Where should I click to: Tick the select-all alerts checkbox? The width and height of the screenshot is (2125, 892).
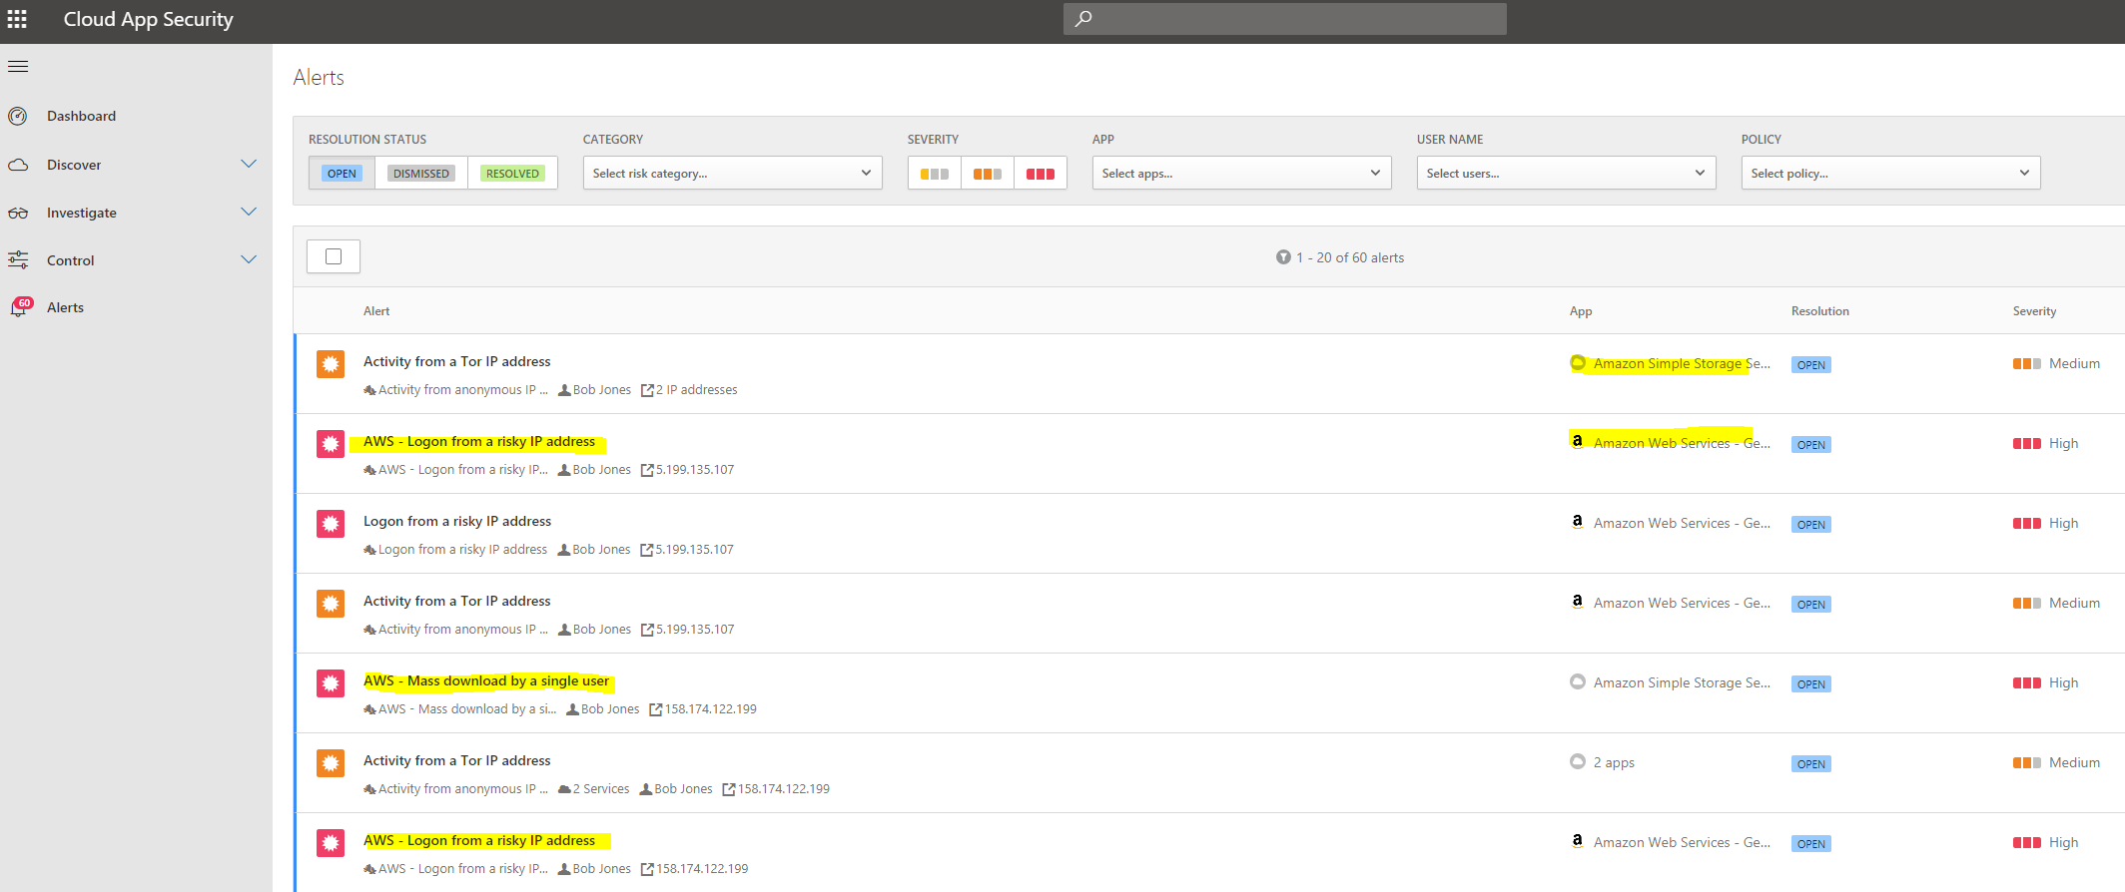point(334,257)
